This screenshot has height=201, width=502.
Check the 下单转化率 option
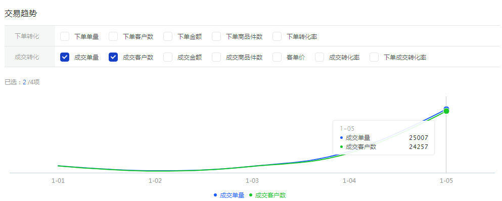pos(277,36)
